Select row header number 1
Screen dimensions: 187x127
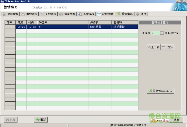click(10, 27)
